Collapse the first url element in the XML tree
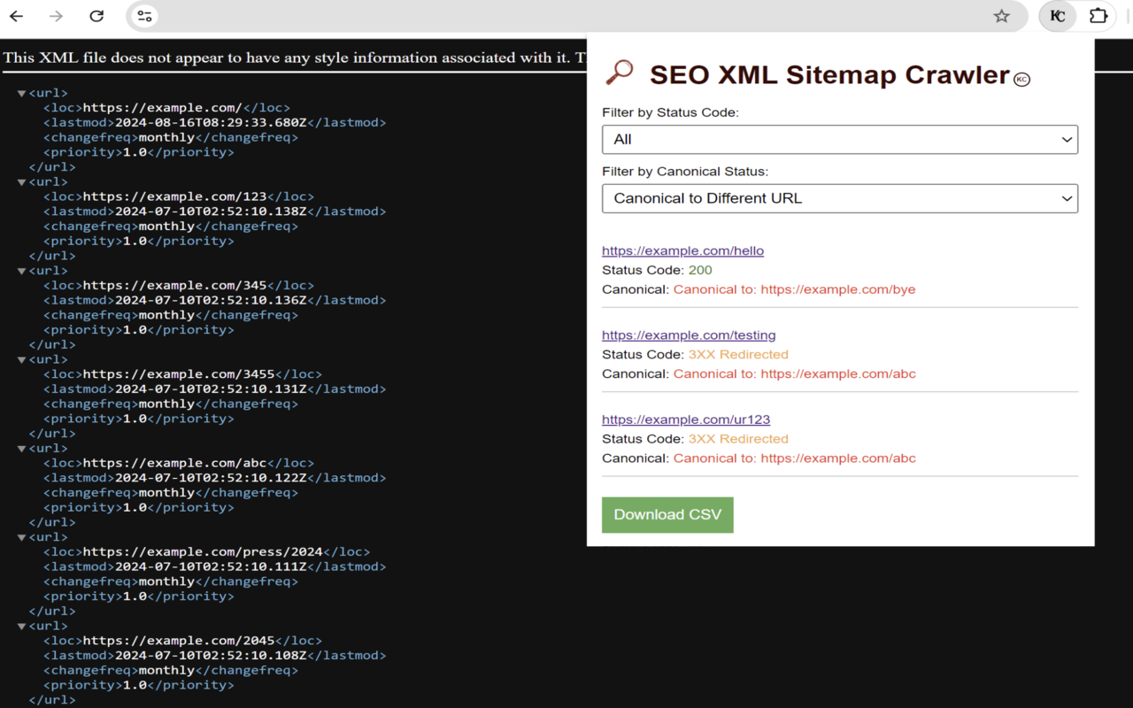Screen dimensions: 1133x708 click(21, 92)
